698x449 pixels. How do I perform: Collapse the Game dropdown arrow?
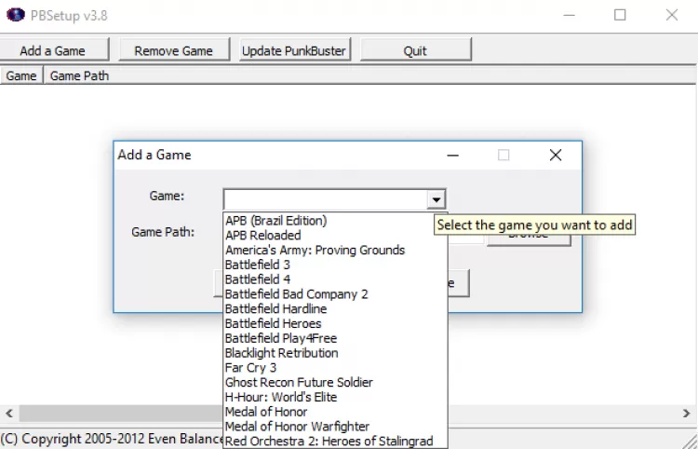[436, 199]
